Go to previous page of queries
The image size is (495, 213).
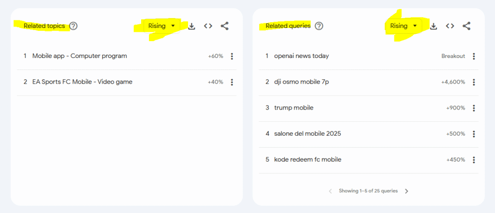click(x=330, y=191)
